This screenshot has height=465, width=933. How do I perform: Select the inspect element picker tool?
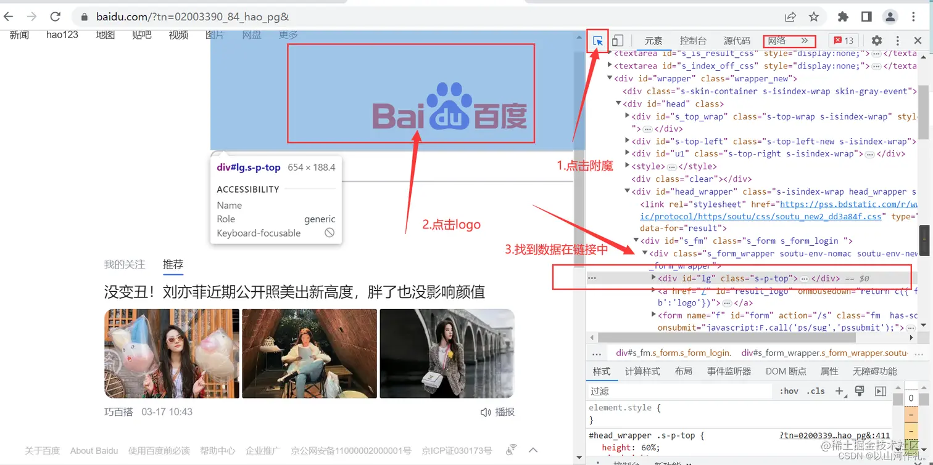coord(597,40)
